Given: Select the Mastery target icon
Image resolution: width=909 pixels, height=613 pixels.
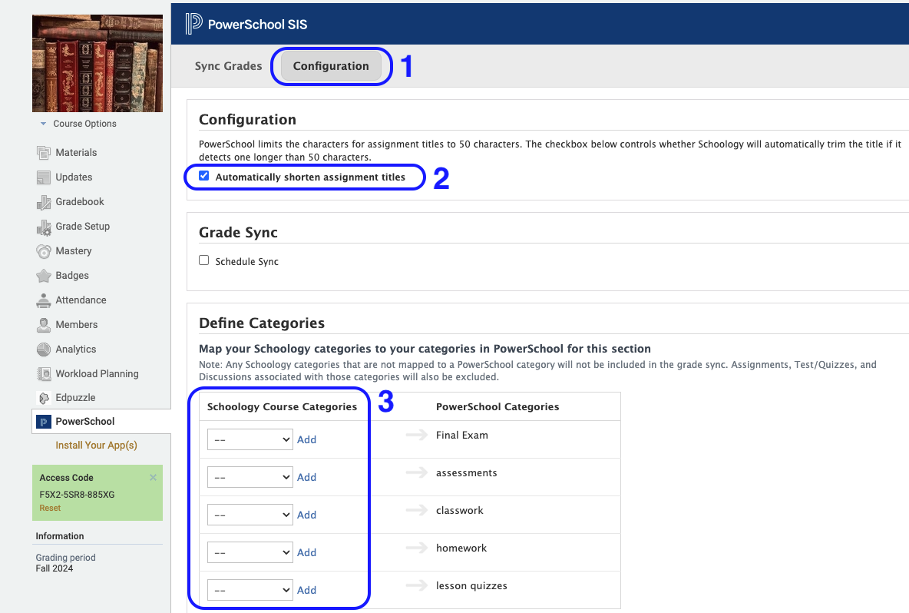Looking at the screenshot, I should point(44,251).
